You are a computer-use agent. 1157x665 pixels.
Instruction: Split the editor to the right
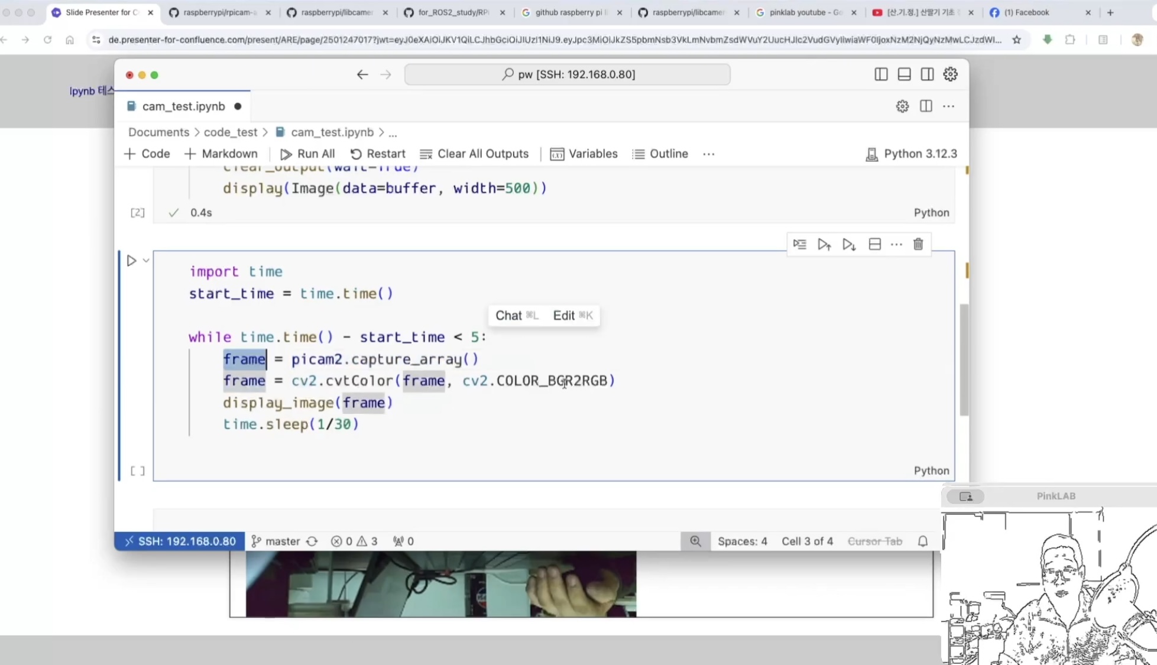point(926,106)
